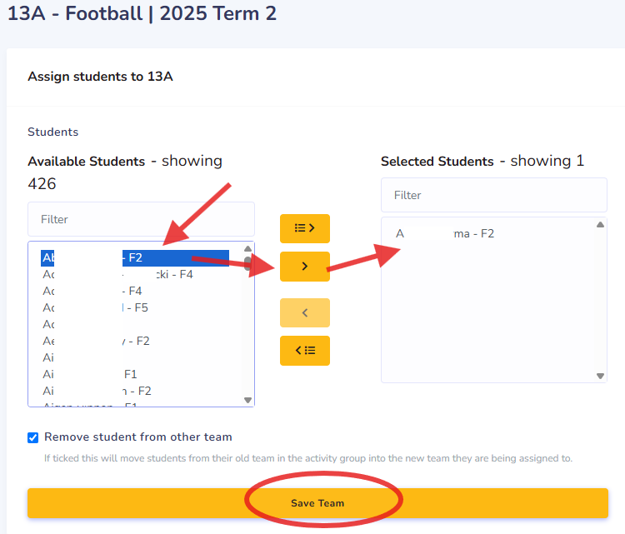Select the highlighted F2 student in available list
Image resolution: width=625 pixels, height=534 pixels.
pos(135,258)
